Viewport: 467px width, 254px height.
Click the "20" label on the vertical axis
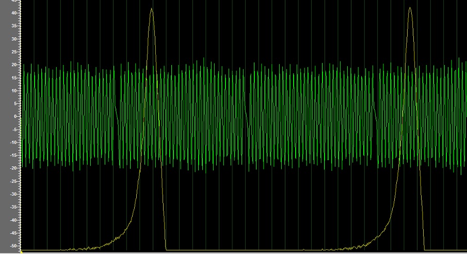tap(14, 65)
